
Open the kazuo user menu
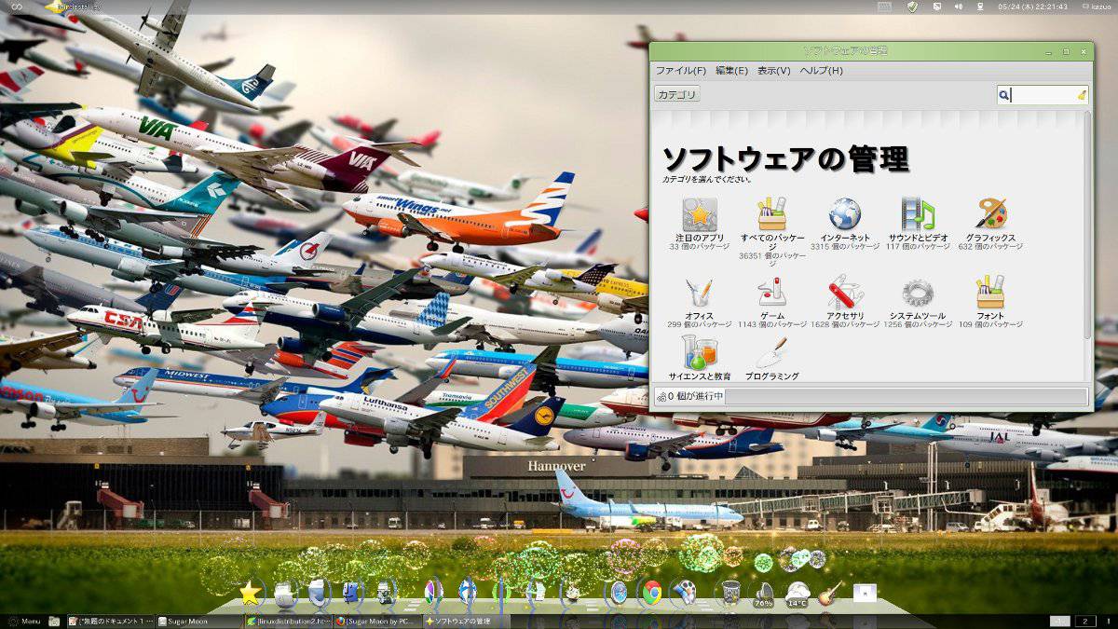(x=1095, y=7)
